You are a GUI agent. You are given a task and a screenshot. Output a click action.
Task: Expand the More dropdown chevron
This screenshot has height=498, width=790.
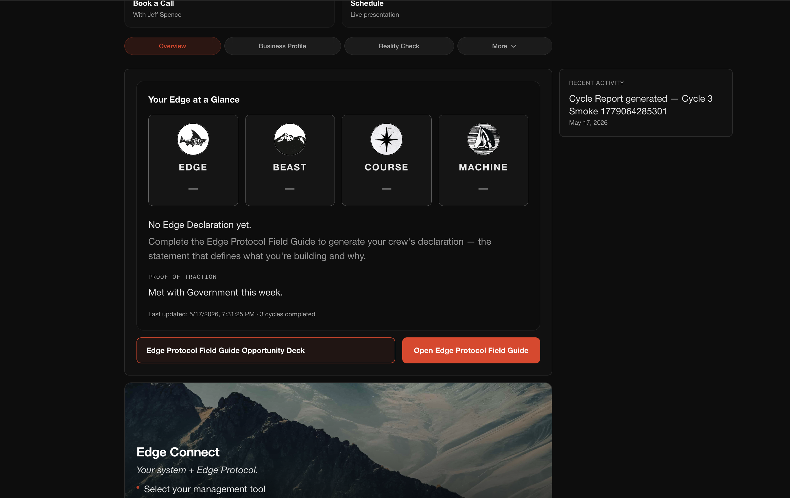(x=514, y=46)
